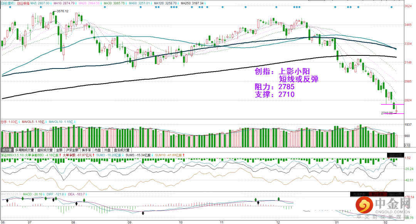The height and width of the screenshot is (224, 416).
Task: Switch to the 内盘 tab
Action: click(x=97, y=150)
